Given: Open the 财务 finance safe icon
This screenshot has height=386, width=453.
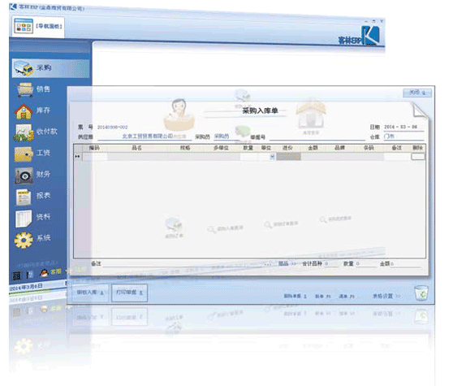Looking at the screenshot, I should point(24,175).
